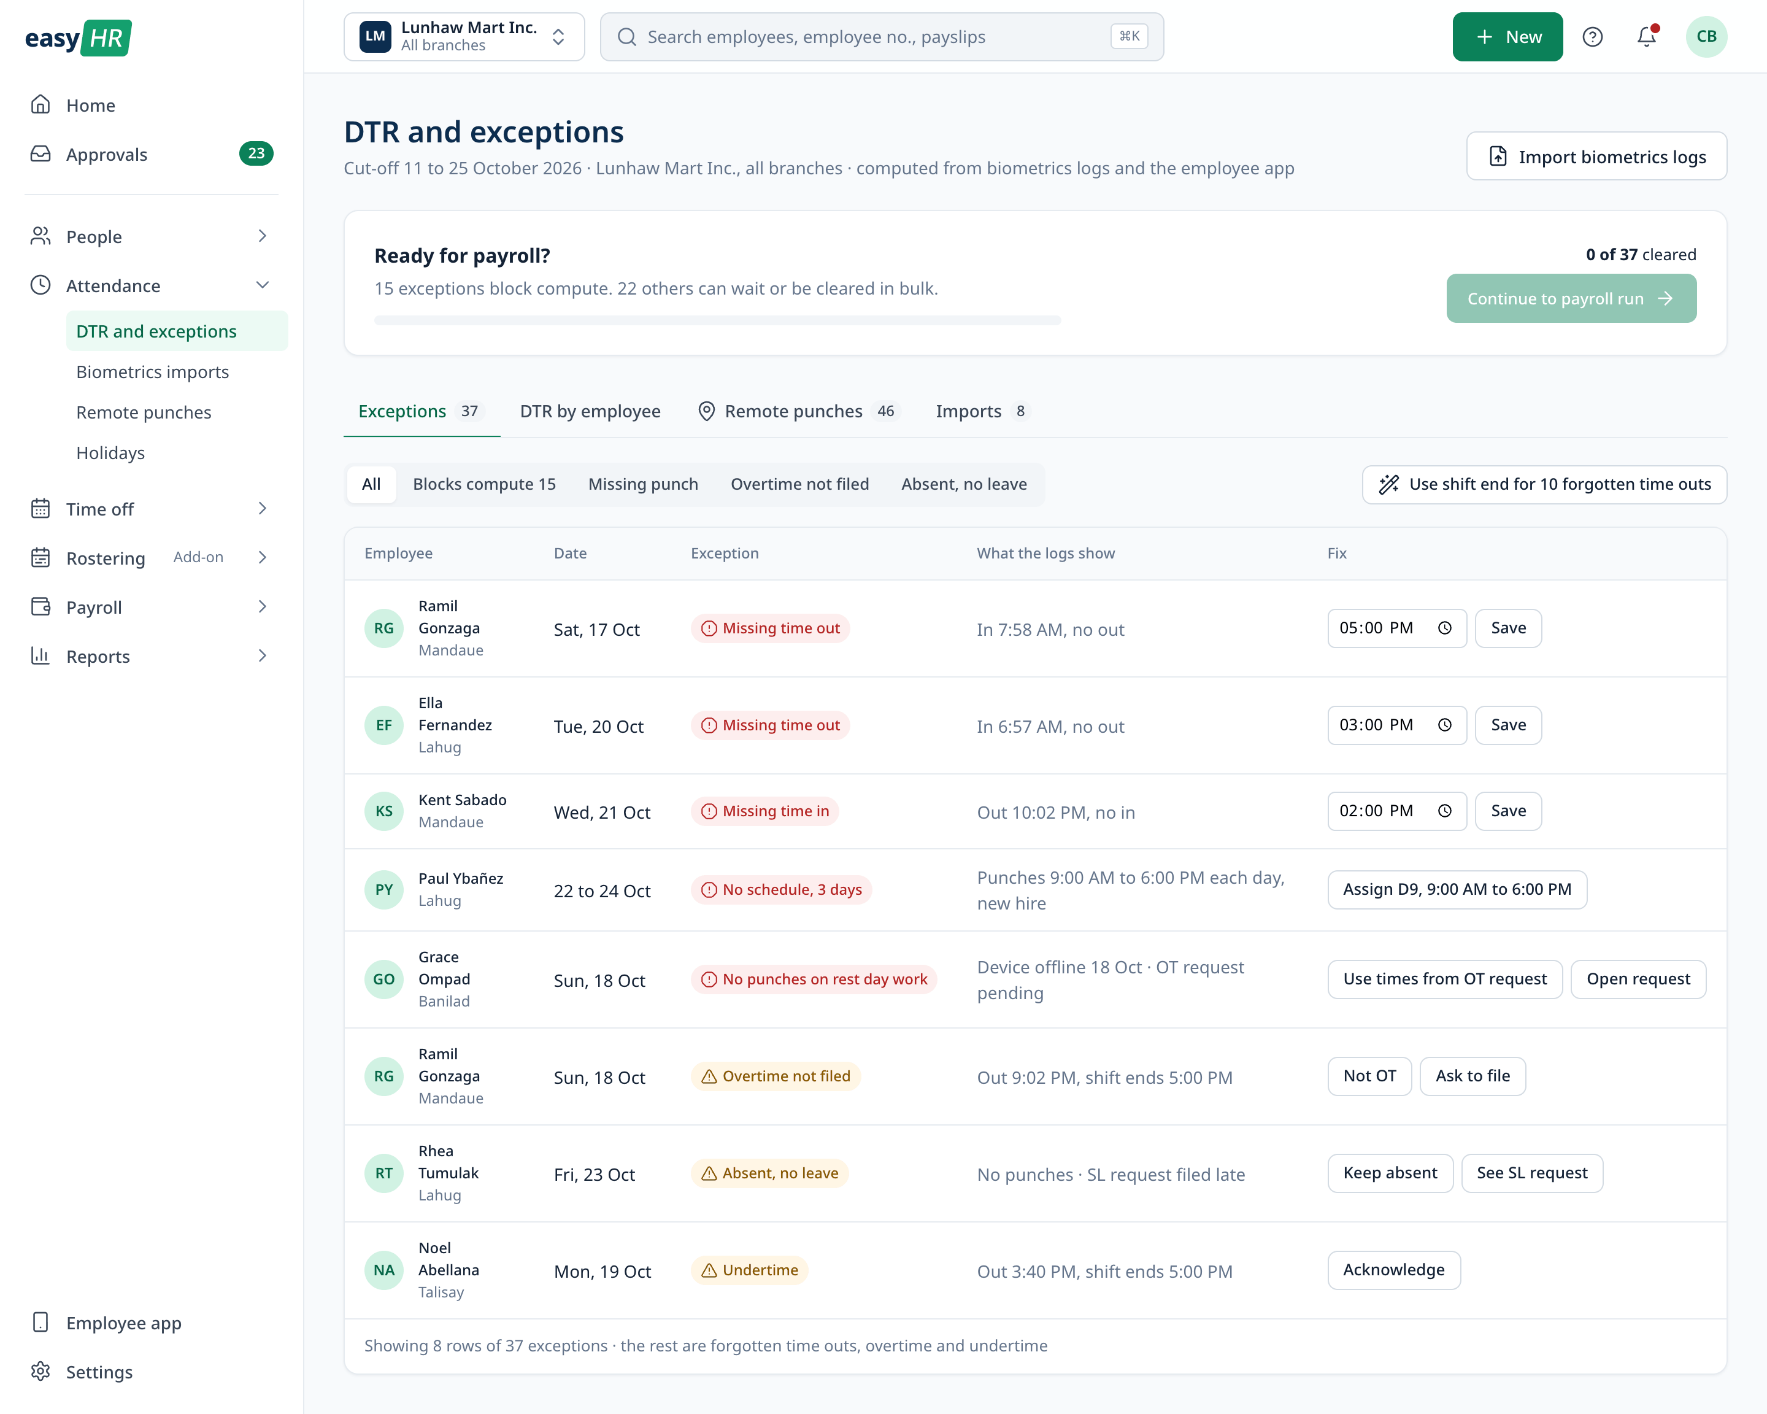Open Approvals with 23 pending
The width and height of the screenshot is (1767, 1414).
click(152, 154)
